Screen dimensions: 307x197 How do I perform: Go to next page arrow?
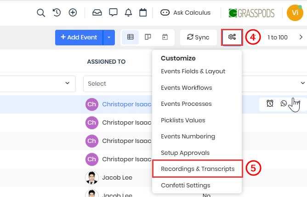[301, 37]
